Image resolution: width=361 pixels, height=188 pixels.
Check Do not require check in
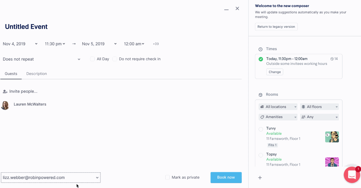(115, 59)
